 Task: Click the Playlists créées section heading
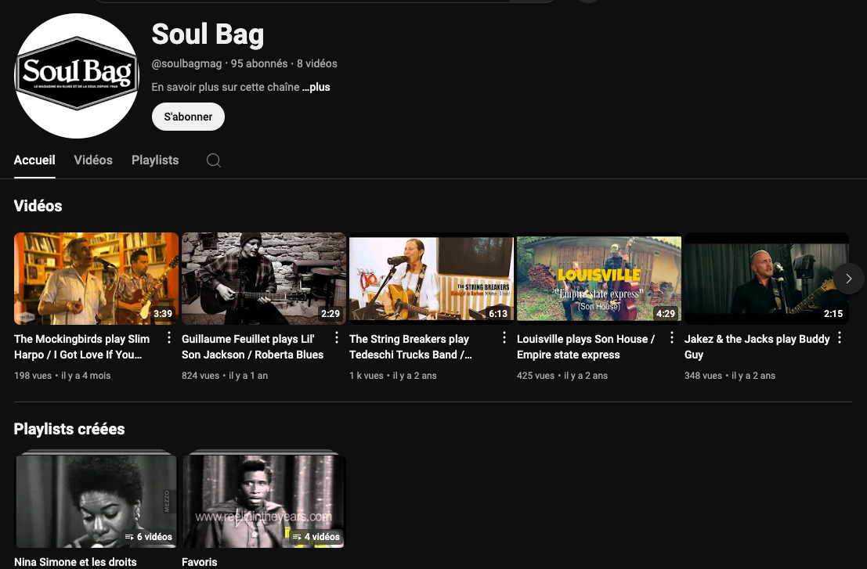[69, 429]
